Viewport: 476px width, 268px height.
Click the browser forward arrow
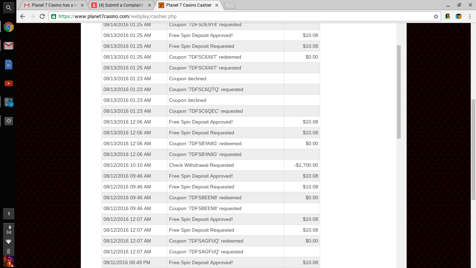(32, 16)
